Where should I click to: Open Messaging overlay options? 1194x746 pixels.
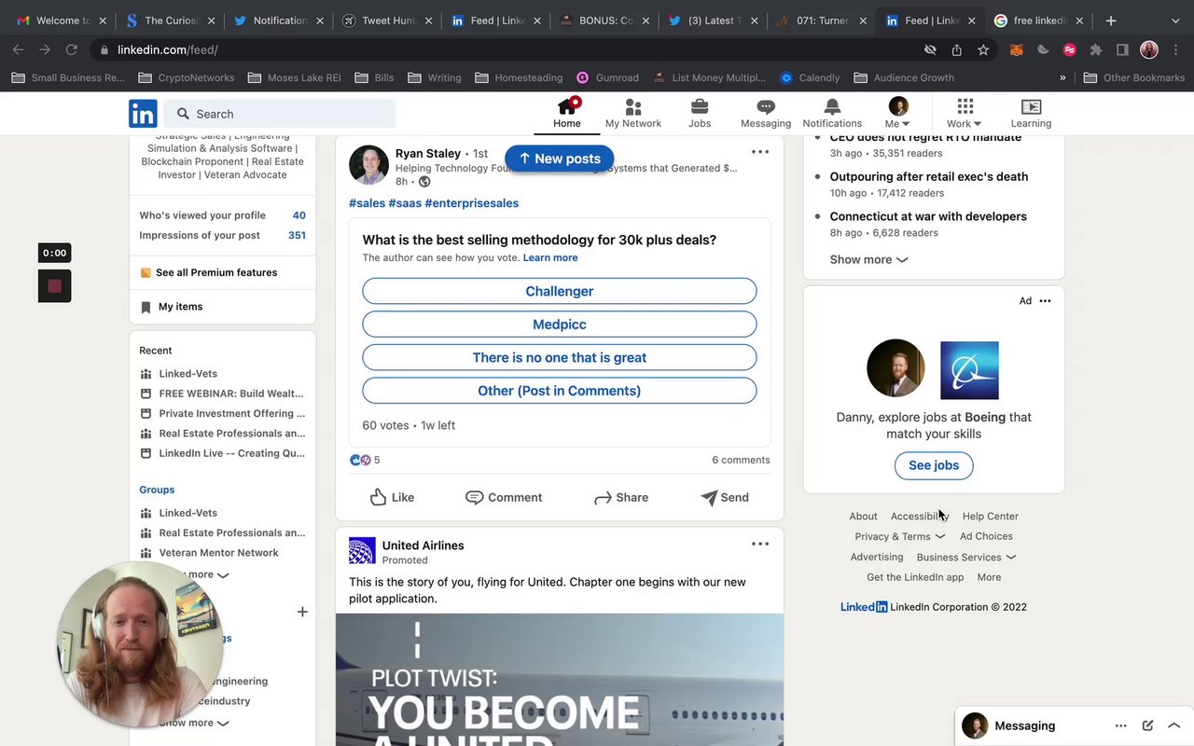tap(1121, 725)
